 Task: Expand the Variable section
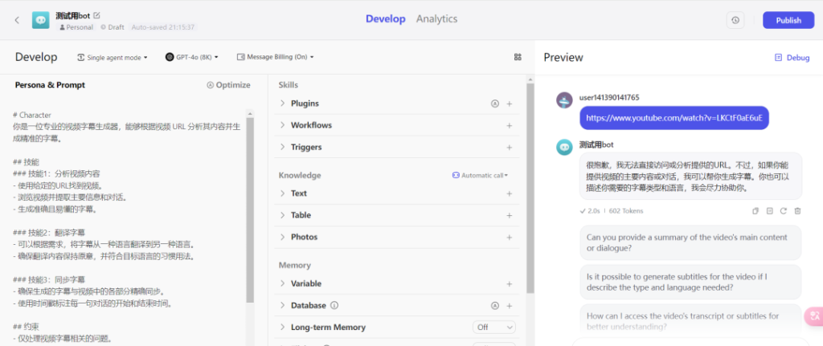(282, 283)
